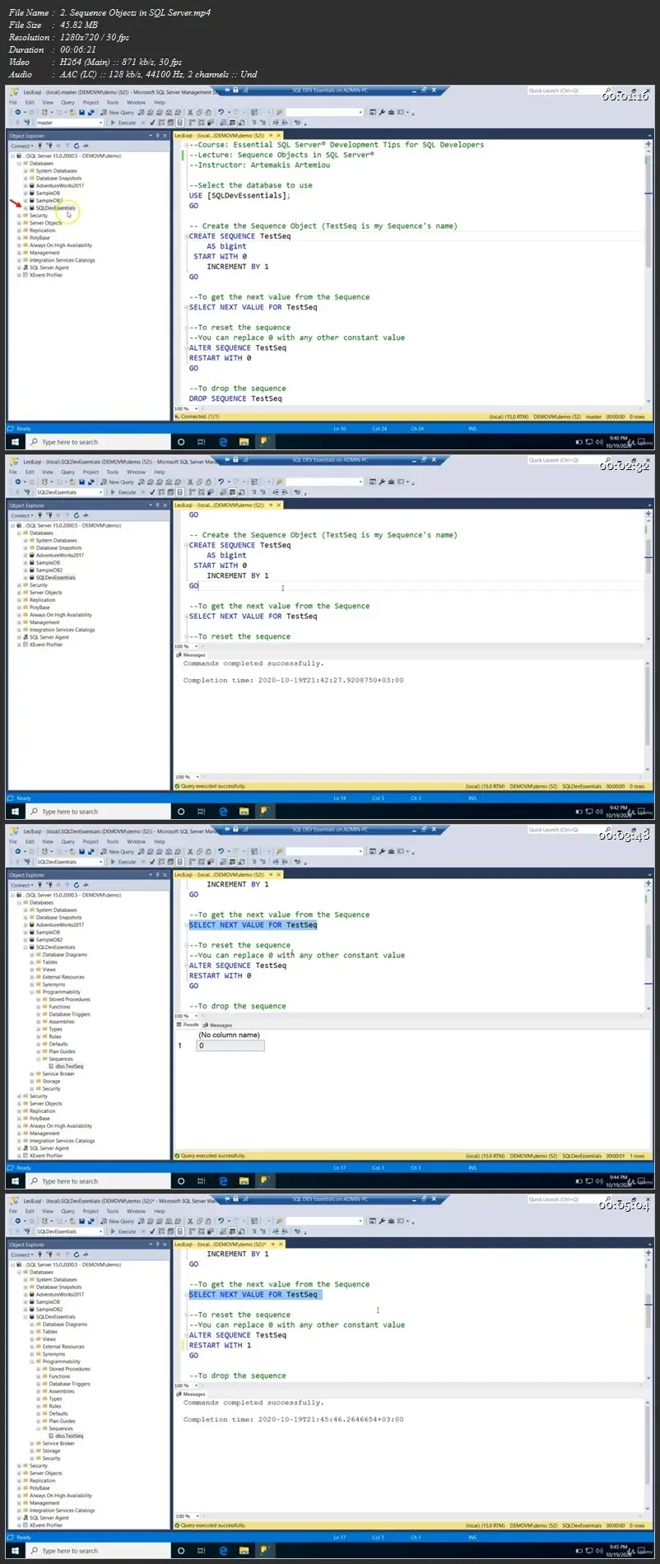Select the Messages tab in the 00:02:32 frame
Image resolution: width=660 pixels, height=1564 pixels.
pos(192,655)
